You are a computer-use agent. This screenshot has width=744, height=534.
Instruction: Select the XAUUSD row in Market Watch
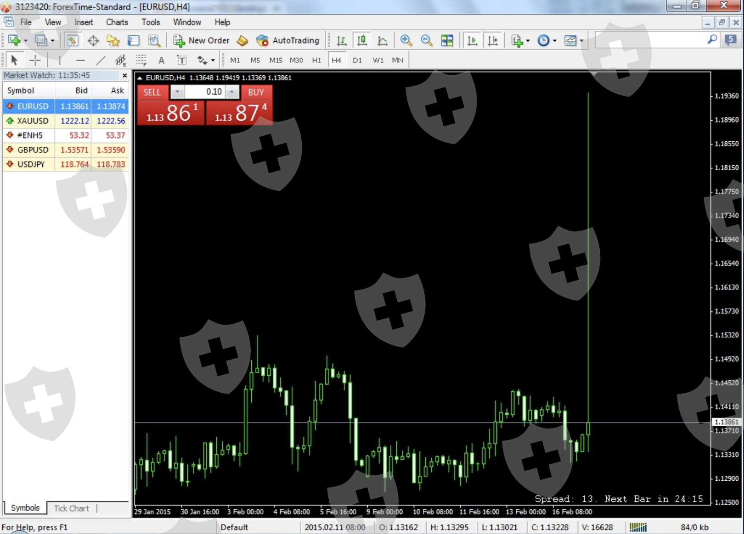point(33,121)
